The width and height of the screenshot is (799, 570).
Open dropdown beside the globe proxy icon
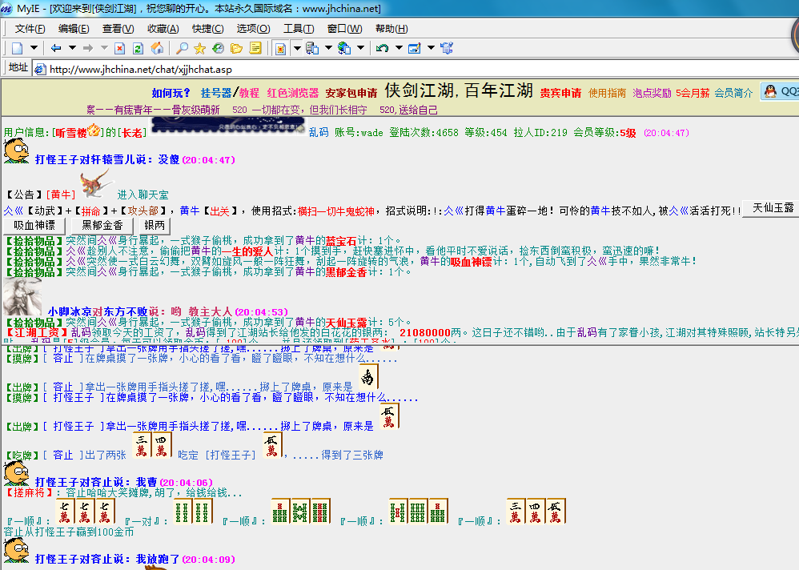pyautogui.click(x=360, y=48)
